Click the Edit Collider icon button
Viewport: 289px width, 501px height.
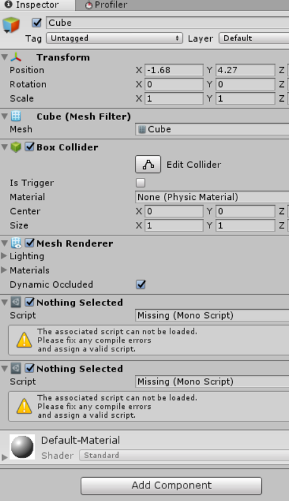(x=148, y=165)
